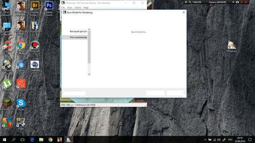This screenshot has width=255, height=143.
Task: Click the navigation pane scroll down arrow
Action: tap(89, 74)
